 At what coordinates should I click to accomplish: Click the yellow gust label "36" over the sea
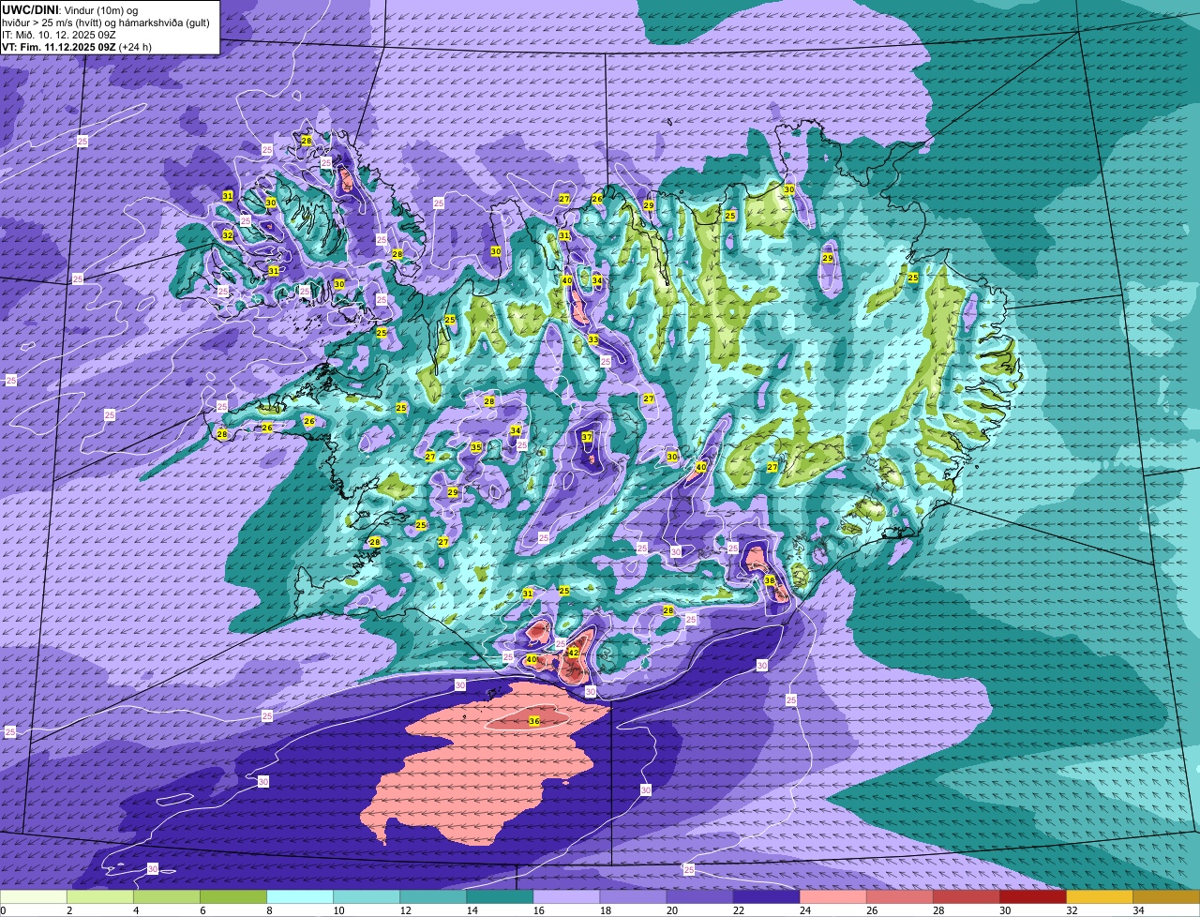(x=534, y=721)
